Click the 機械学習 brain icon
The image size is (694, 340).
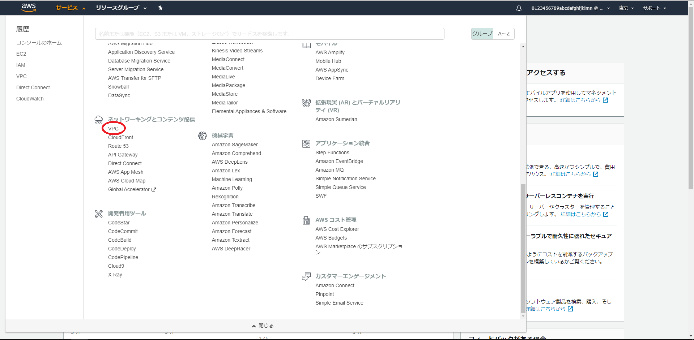click(x=203, y=135)
